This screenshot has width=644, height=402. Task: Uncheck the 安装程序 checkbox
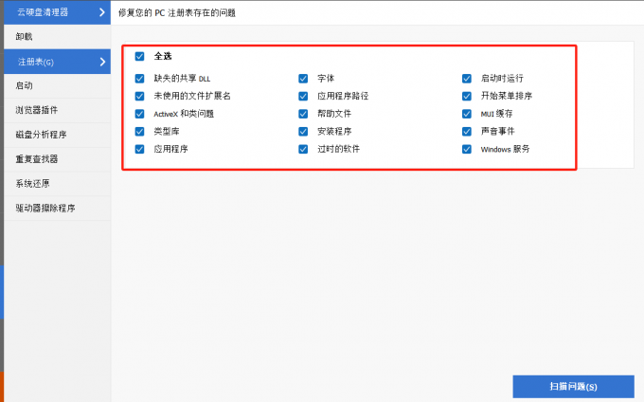(x=303, y=131)
